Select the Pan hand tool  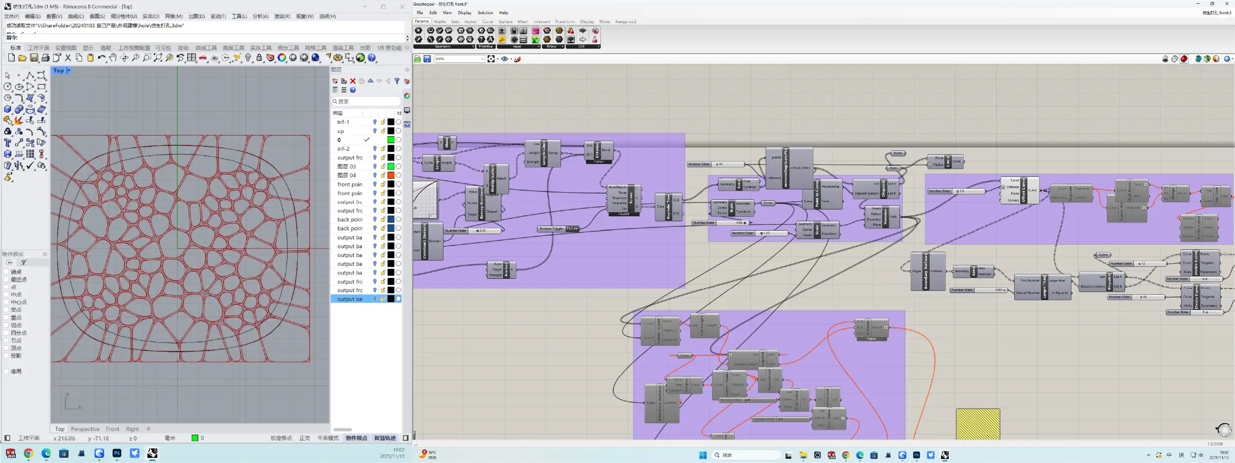pos(113,58)
